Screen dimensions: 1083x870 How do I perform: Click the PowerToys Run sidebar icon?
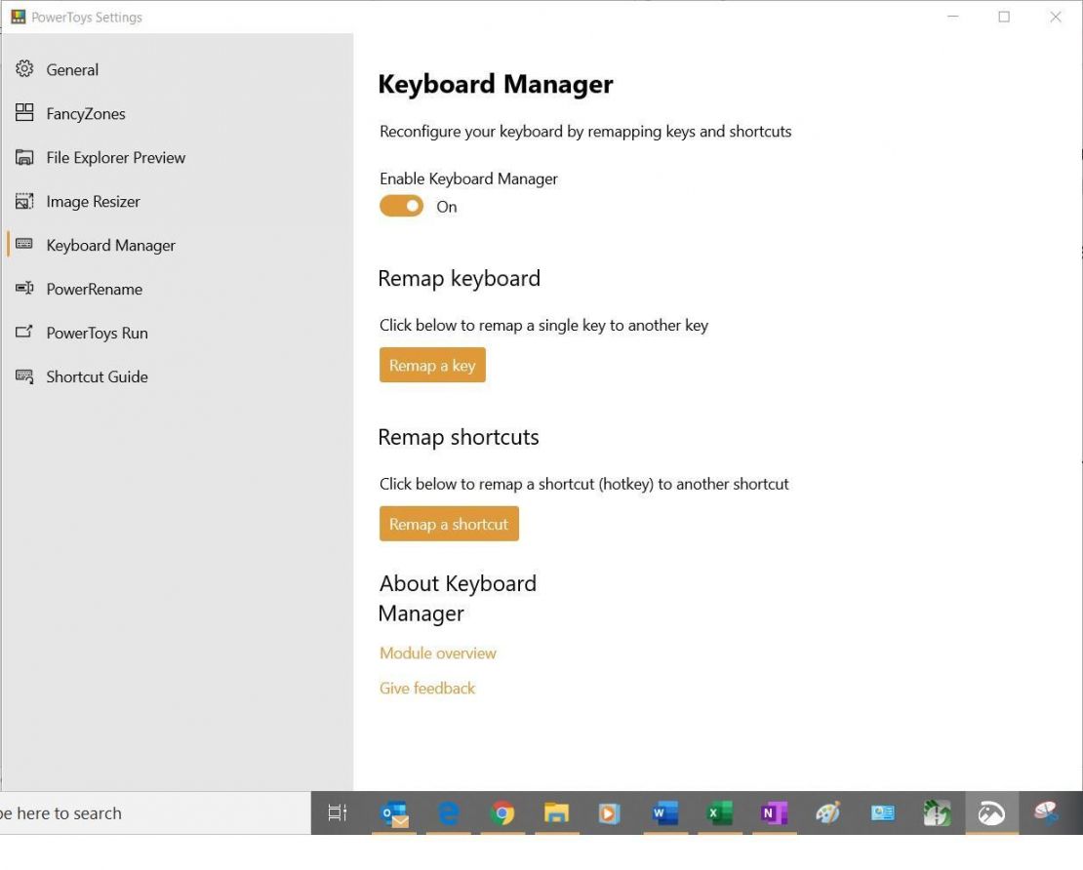23,333
